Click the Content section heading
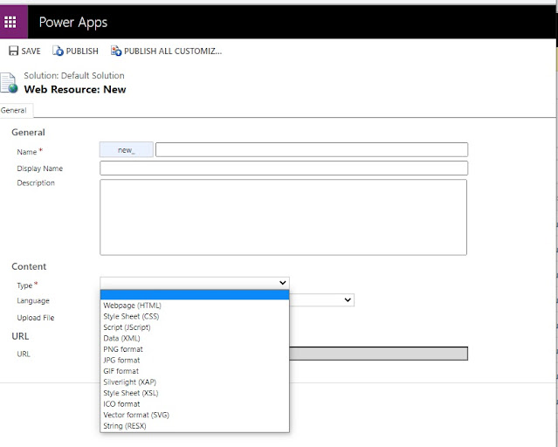 click(29, 266)
